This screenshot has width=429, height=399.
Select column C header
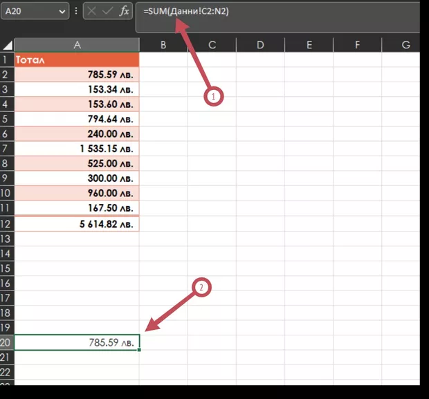212,45
